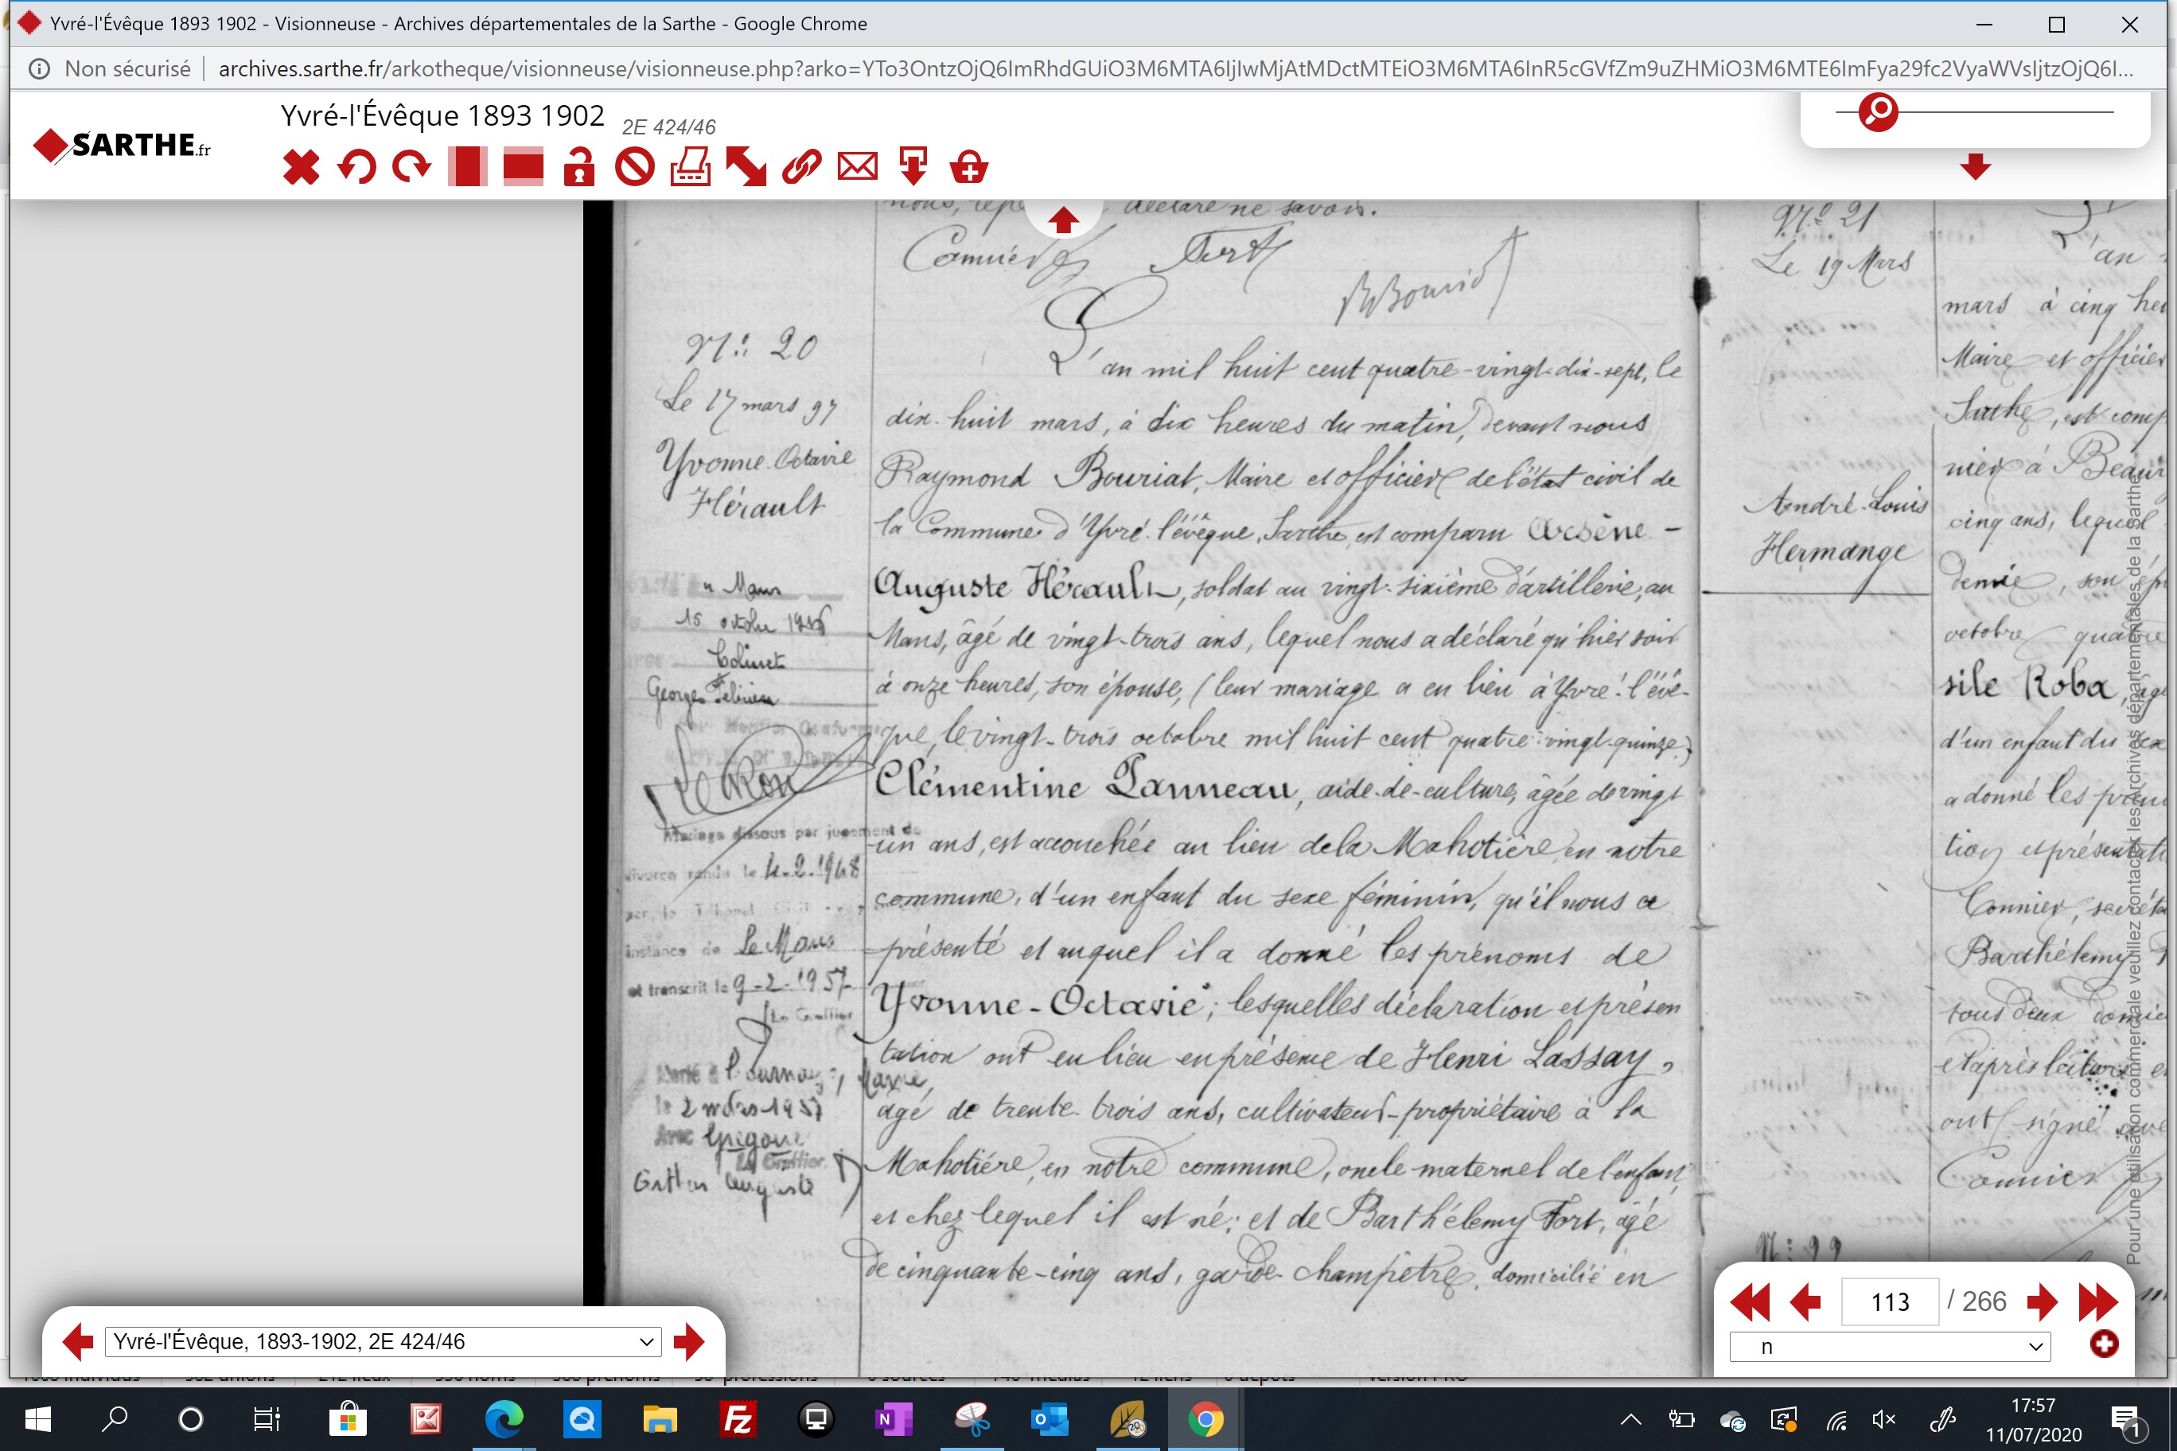Click the print icon in toolbar
The height and width of the screenshot is (1451, 2177).
pos(691,168)
